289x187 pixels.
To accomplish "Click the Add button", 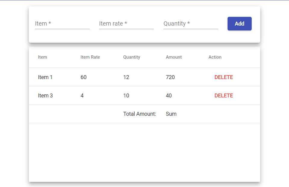I will pos(239,23).
